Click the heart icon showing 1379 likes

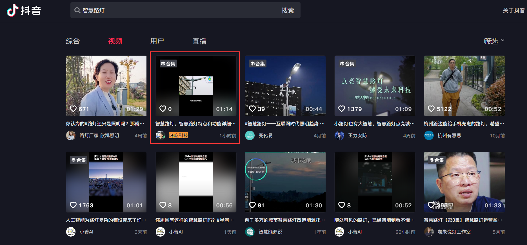[342, 109]
